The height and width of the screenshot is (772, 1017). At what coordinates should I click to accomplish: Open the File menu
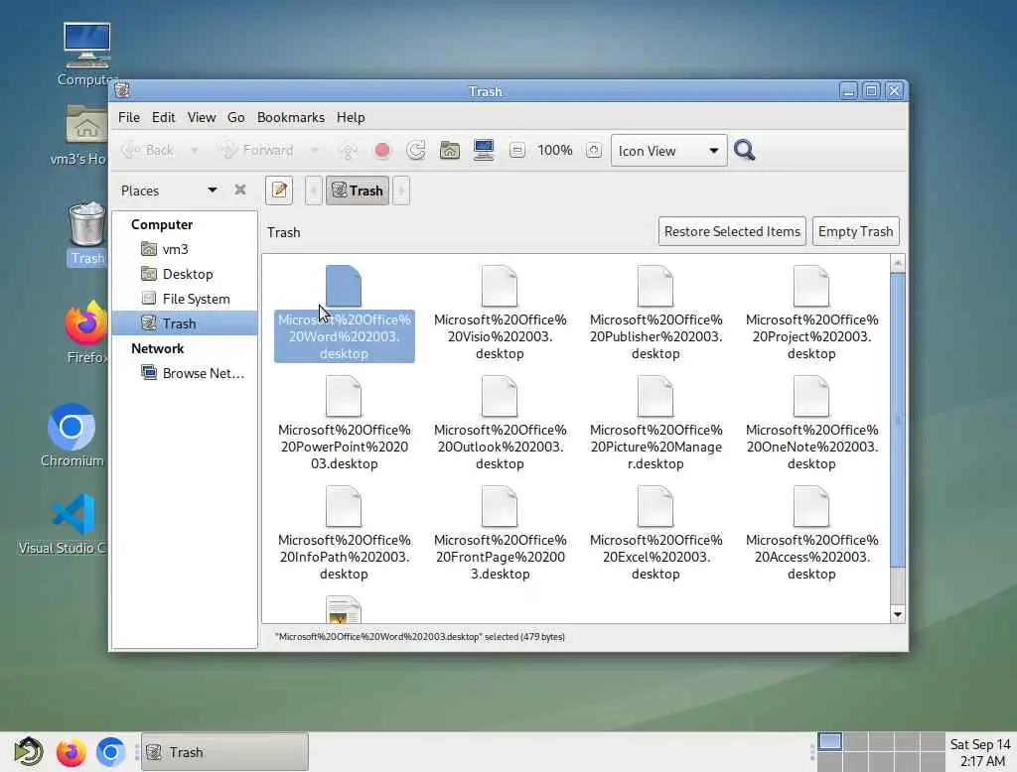point(128,117)
